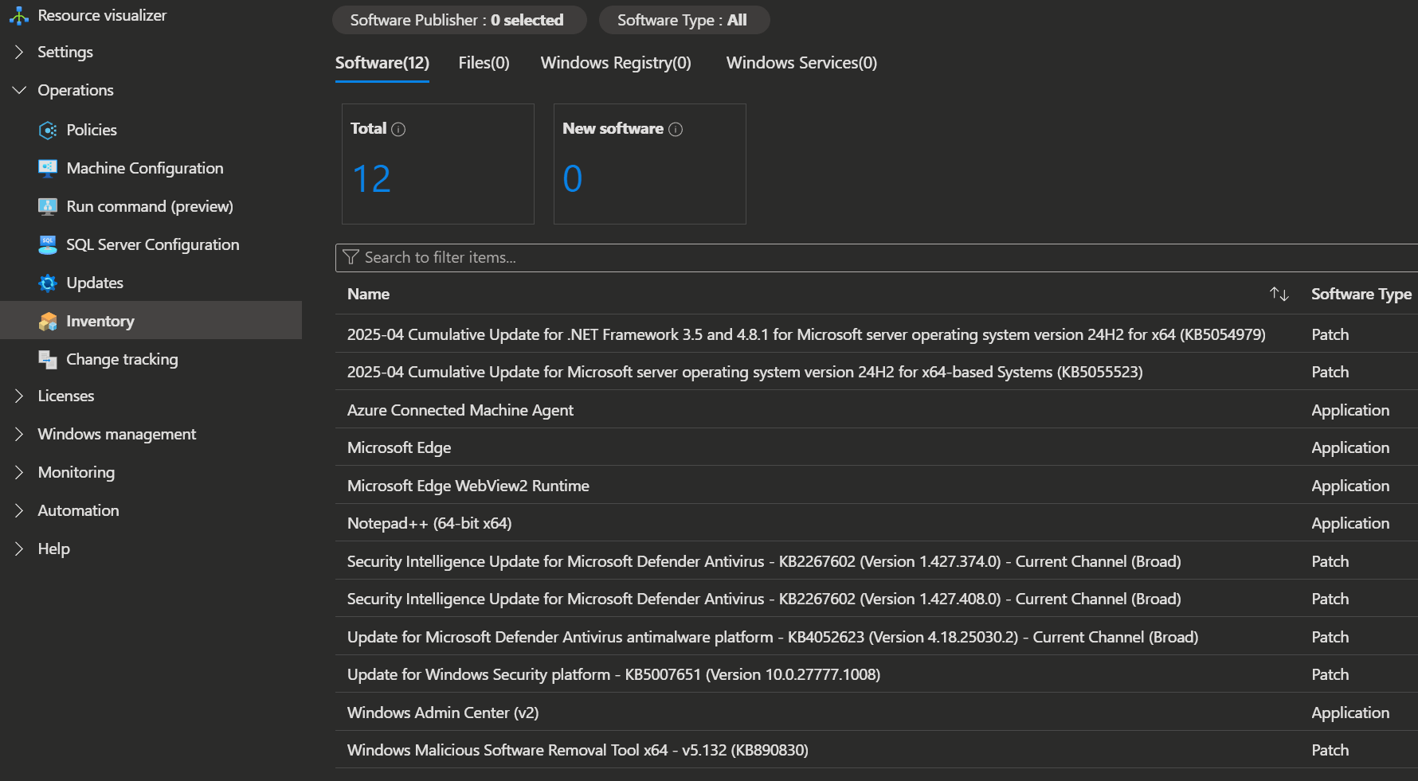Select Microsoft Edge WebView2 Runtime row
This screenshot has height=781, width=1418.
coord(876,486)
